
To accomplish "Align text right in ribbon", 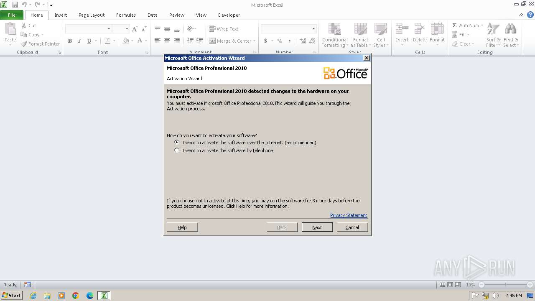I will point(177,41).
